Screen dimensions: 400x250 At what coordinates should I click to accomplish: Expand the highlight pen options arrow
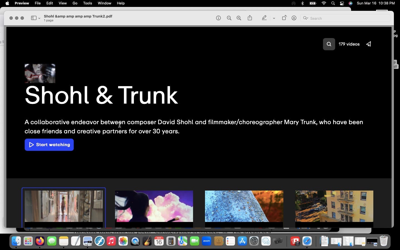[x=274, y=18]
